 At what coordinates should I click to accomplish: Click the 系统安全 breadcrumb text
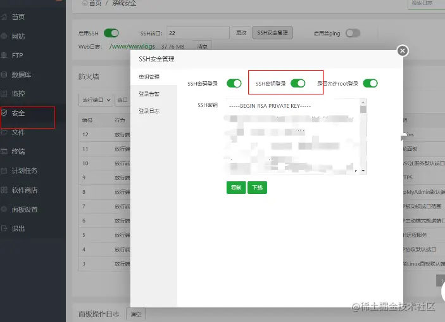(x=124, y=3)
